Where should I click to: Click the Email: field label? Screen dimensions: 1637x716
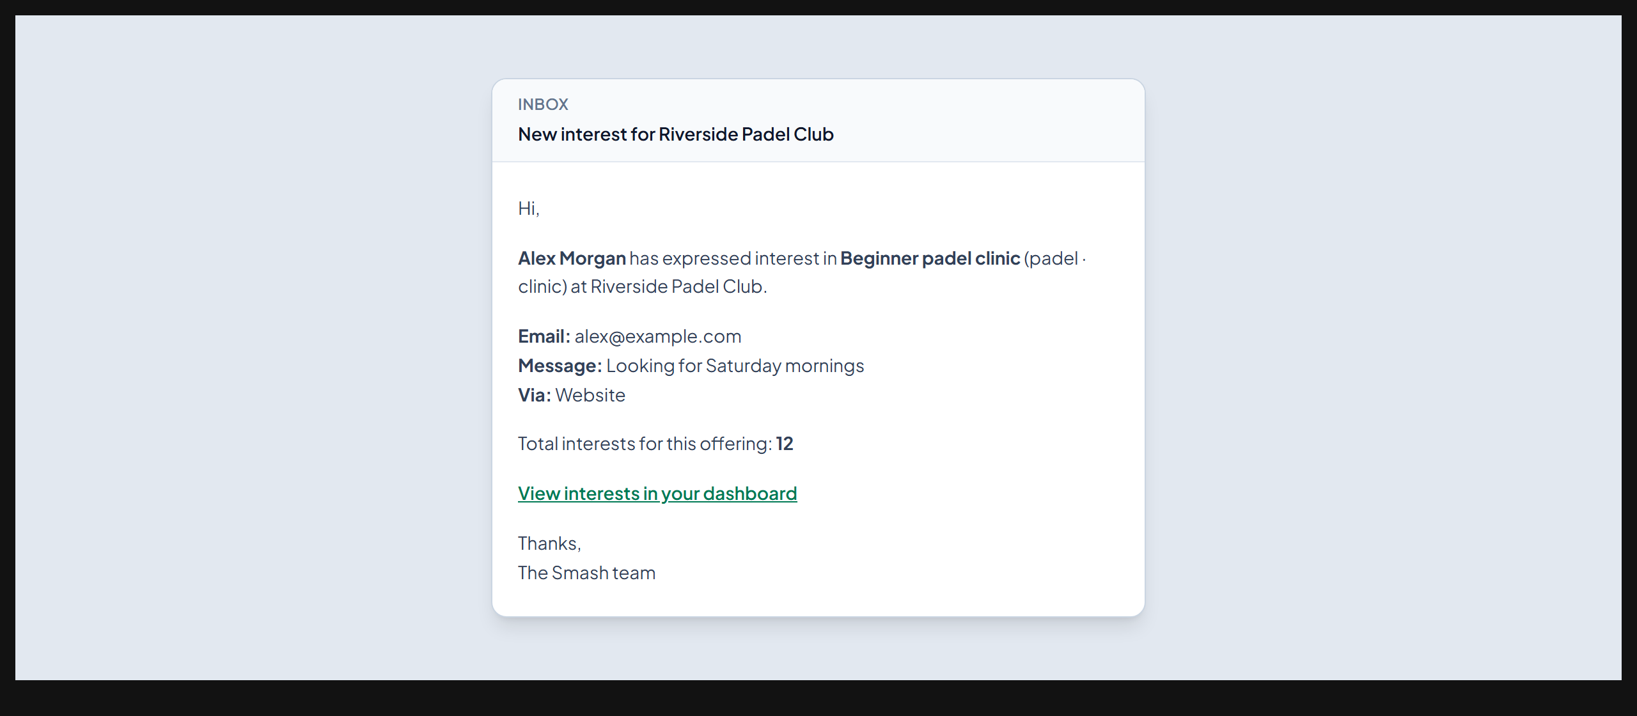tap(544, 336)
